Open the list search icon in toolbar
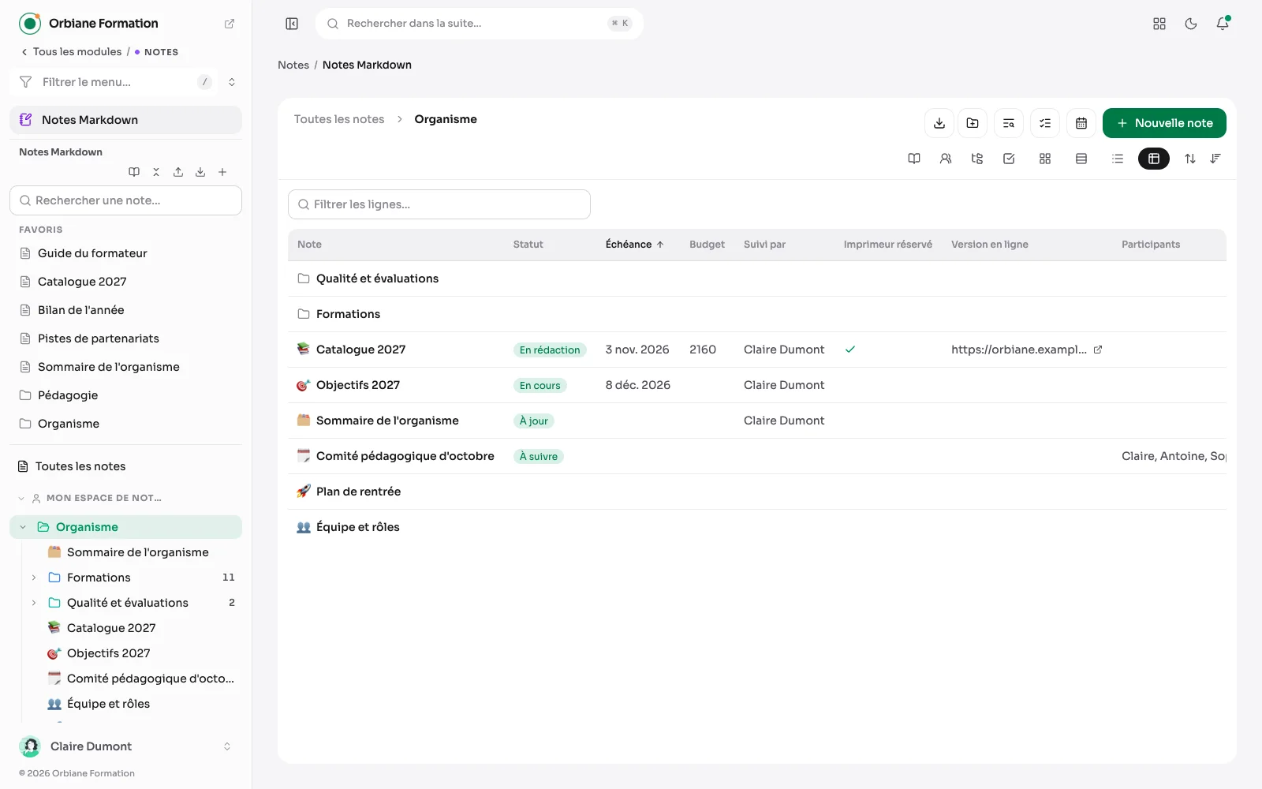Image resolution: width=1262 pixels, height=789 pixels. (1008, 123)
